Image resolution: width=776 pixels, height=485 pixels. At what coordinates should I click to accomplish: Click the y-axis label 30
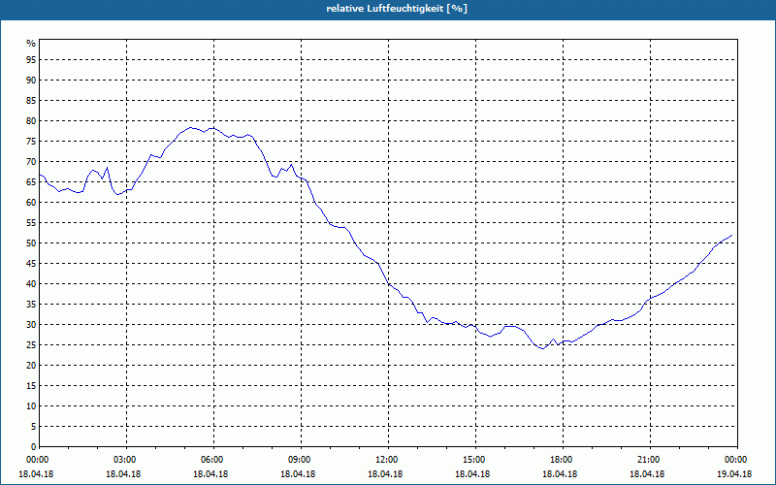(x=31, y=324)
